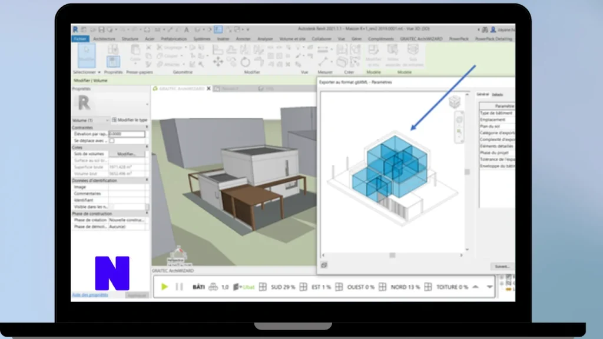Open the PowerPack ribbon tab
The height and width of the screenshot is (339, 603).
click(459, 39)
